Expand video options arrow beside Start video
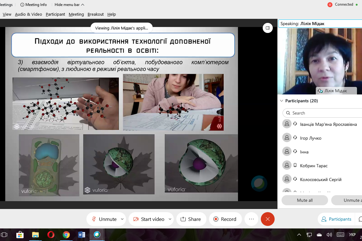This screenshot has height=241, width=362. [170, 219]
